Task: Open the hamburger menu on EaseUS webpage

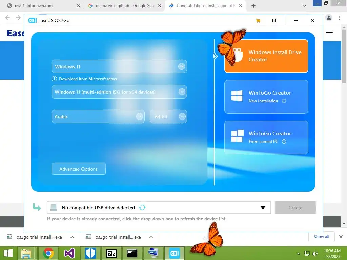Action: tap(329, 32)
